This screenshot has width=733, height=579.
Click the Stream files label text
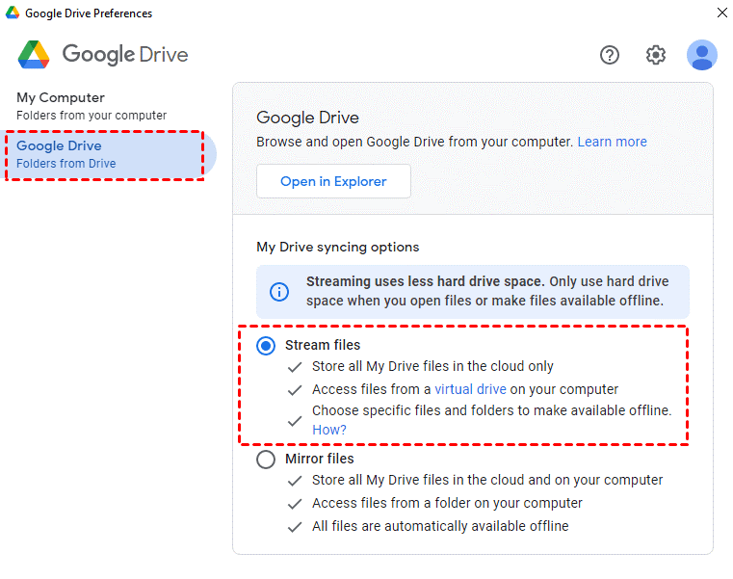(x=323, y=345)
